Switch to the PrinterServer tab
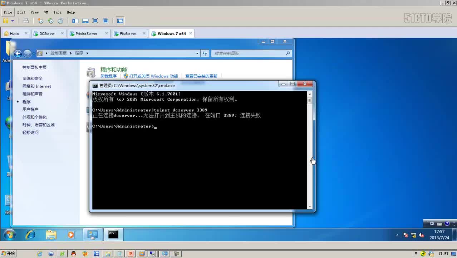The width and height of the screenshot is (457, 258). click(86, 34)
